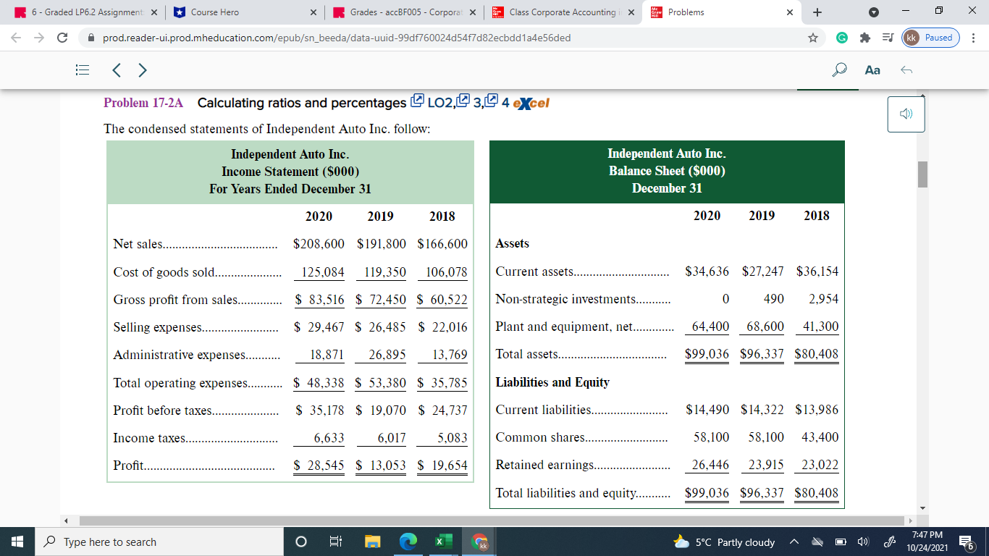989x556 pixels.
Task: Click the 2019 Common shares value 58,100
Action: click(x=766, y=437)
